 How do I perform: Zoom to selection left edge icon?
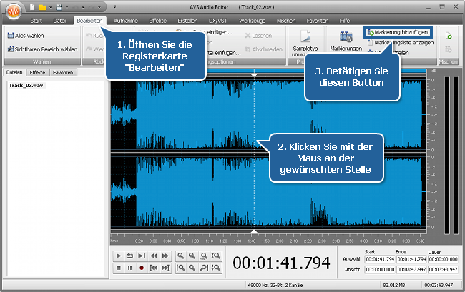[x=180, y=268]
